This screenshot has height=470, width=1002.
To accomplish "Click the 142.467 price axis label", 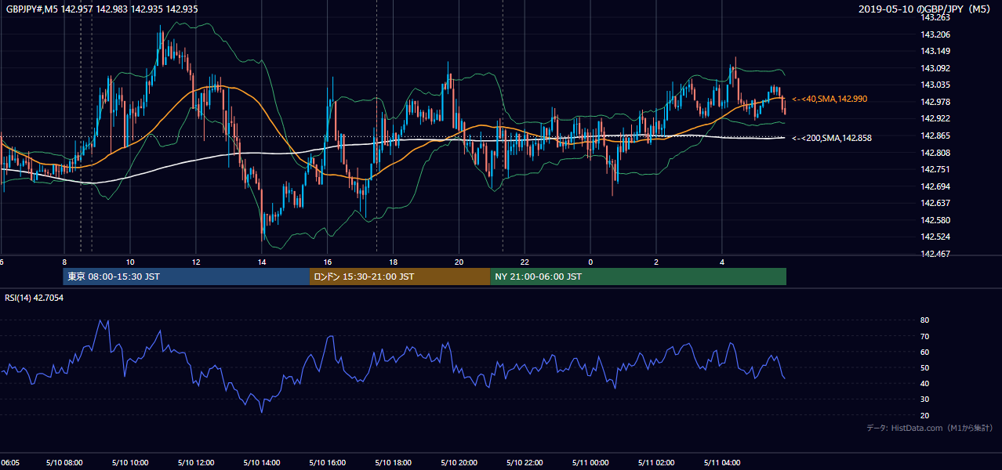I will [x=935, y=254].
